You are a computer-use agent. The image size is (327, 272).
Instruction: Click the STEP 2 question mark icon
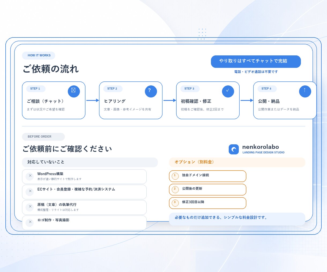[x=151, y=91]
